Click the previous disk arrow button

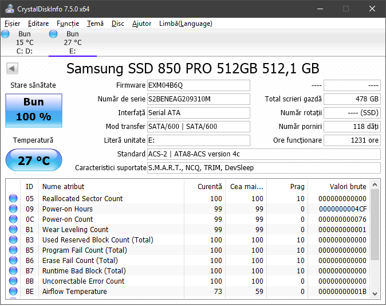pos(11,69)
